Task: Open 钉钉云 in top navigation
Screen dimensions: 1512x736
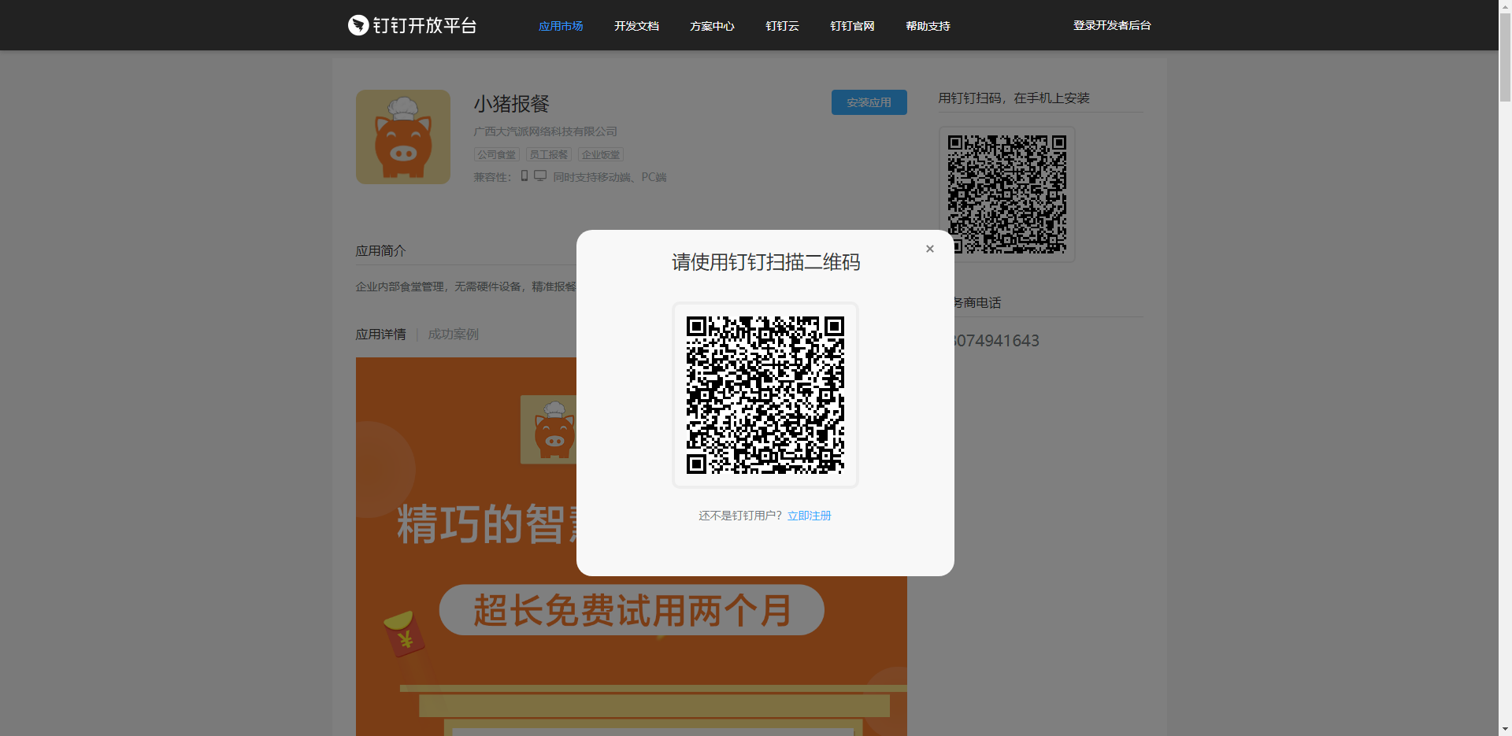Action: pos(782,26)
